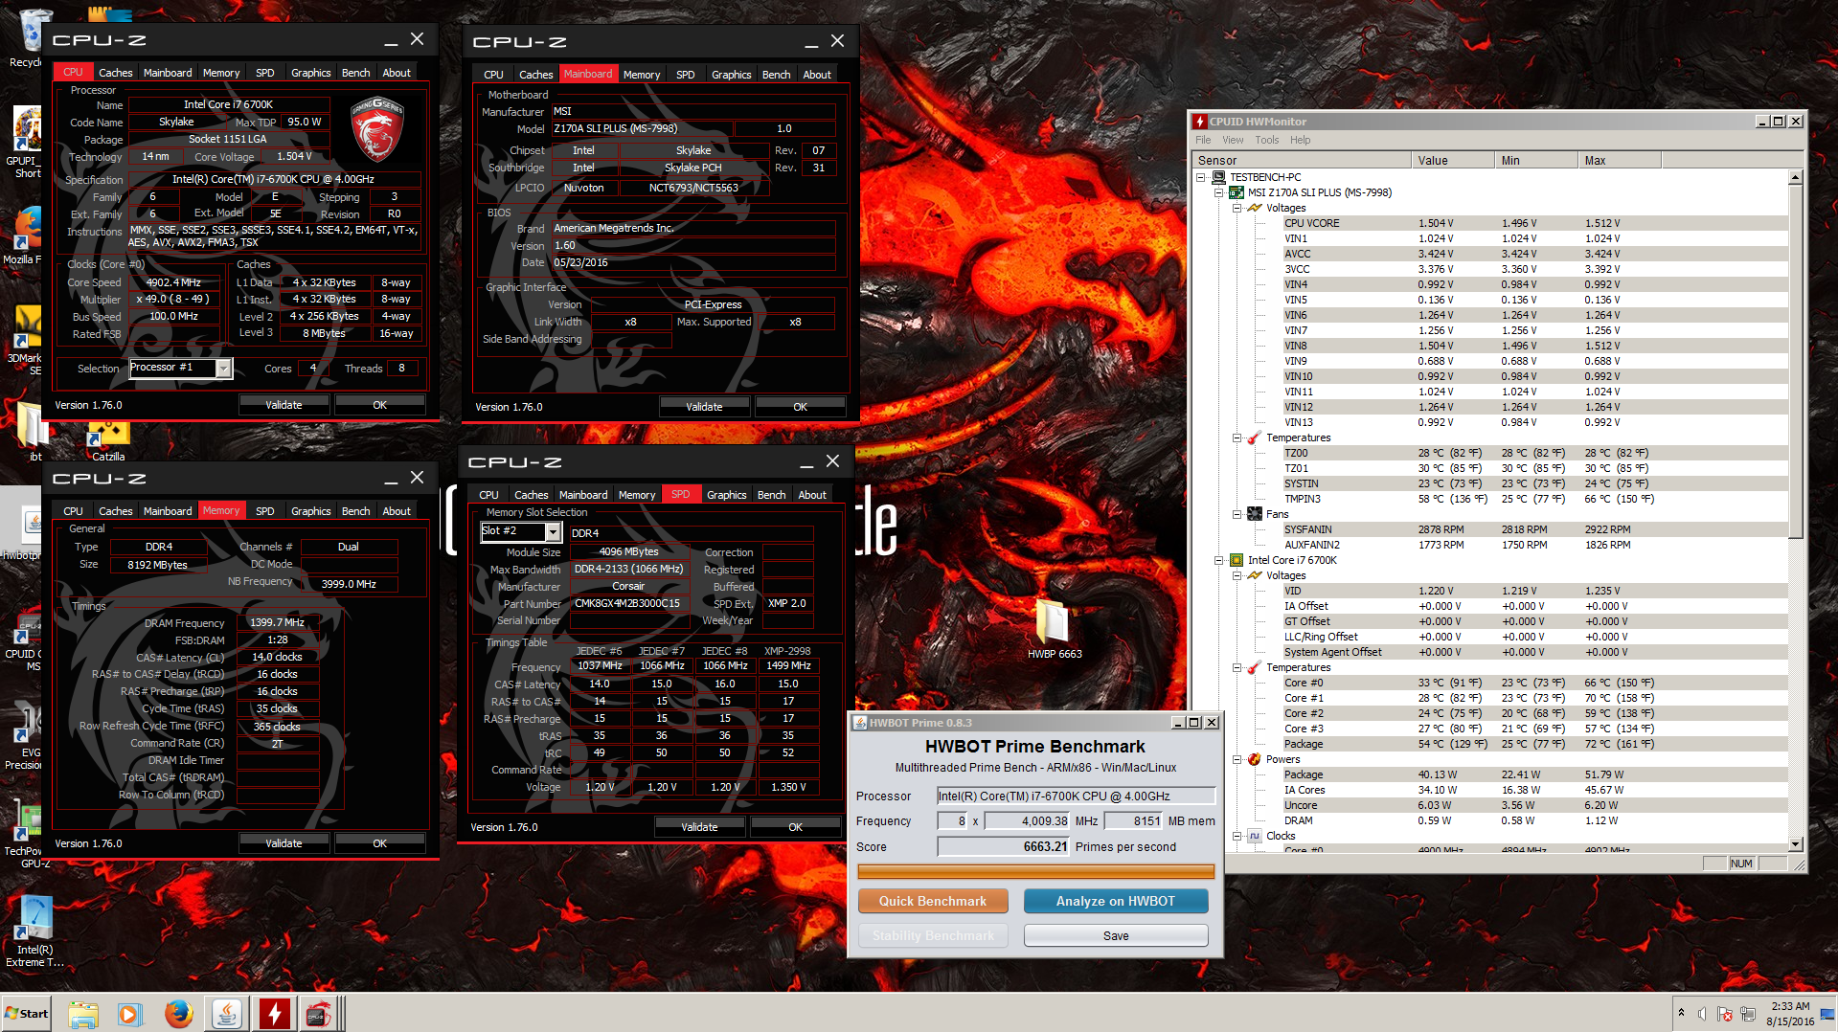Click HWMonitor scrollbar up arrow
Viewport: 1838px width, 1032px height.
point(1796,177)
